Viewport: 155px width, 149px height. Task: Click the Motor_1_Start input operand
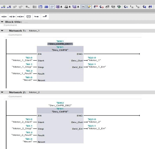22,60
